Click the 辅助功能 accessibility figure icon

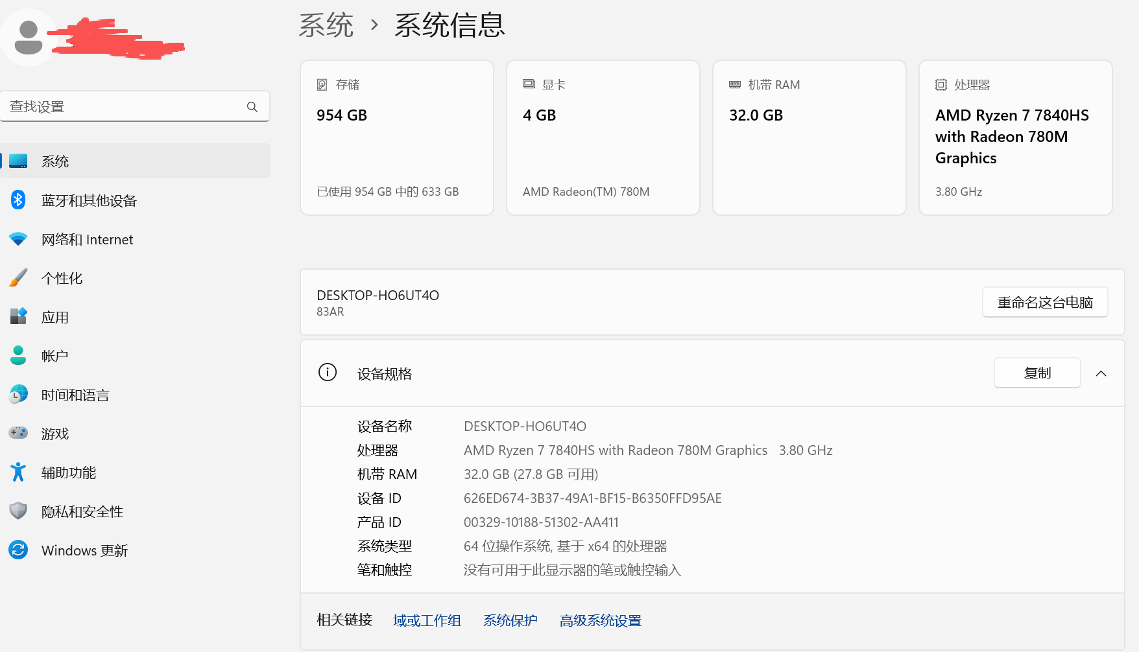(18, 472)
